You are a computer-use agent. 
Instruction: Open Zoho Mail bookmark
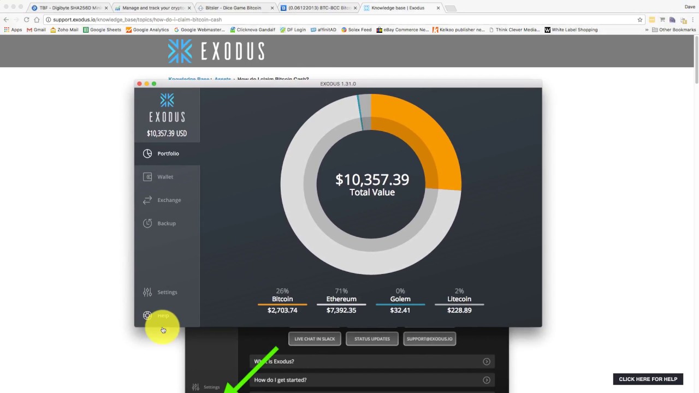(64, 29)
